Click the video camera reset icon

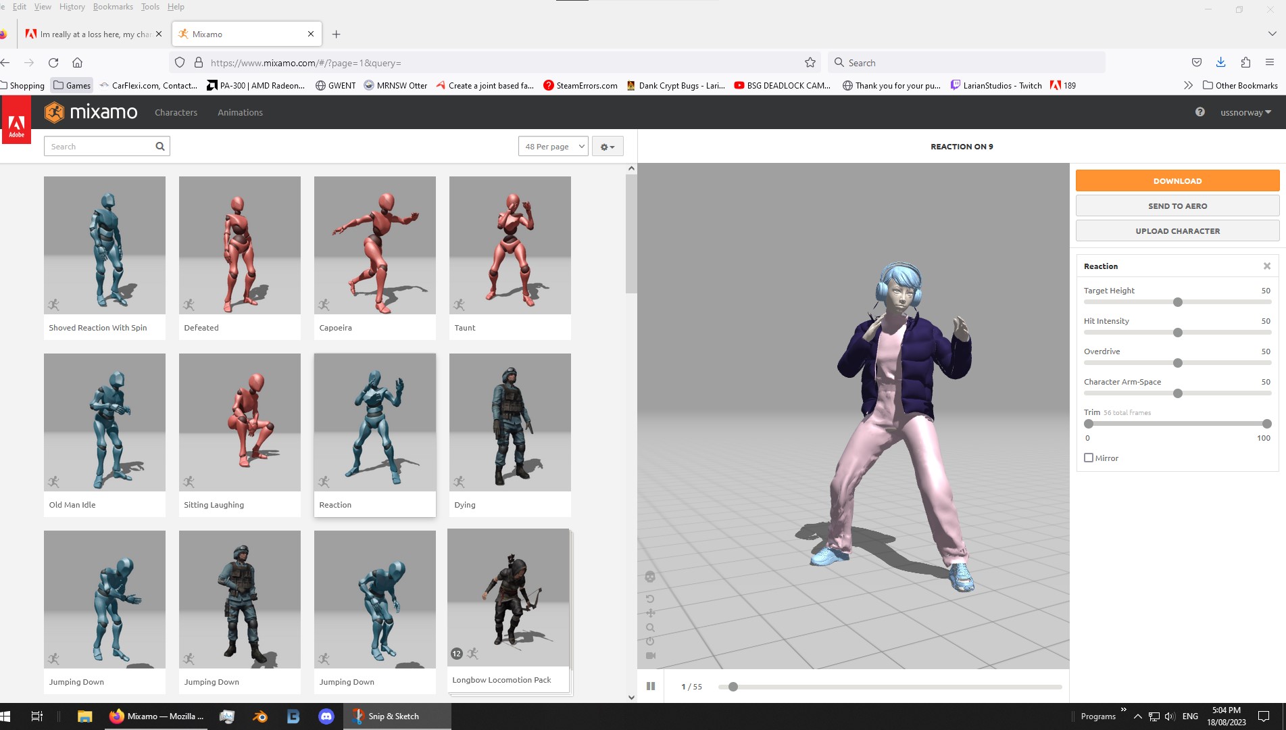click(x=651, y=655)
